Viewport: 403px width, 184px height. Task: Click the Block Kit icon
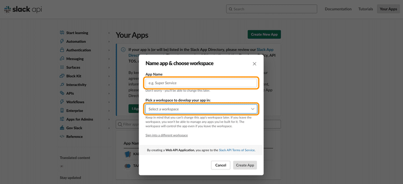(61, 76)
